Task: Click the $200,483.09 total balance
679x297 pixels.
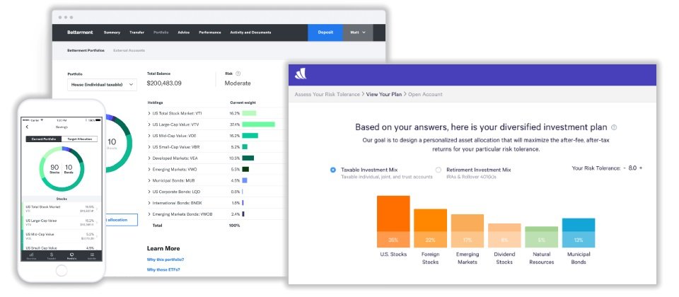Action: coord(164,83)
